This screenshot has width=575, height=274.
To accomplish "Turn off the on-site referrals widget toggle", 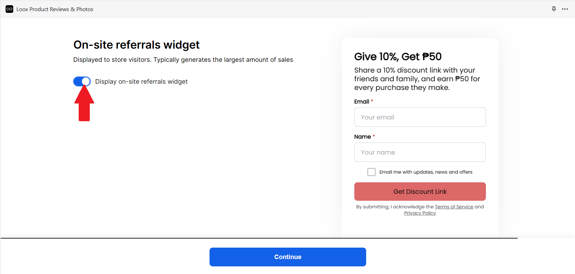I will pos(82,82).
